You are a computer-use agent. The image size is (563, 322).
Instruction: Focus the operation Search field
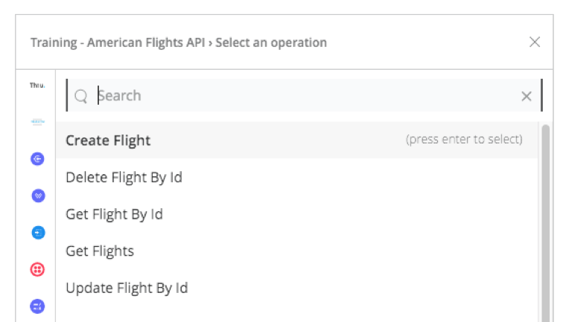click(x=304, y=95)
